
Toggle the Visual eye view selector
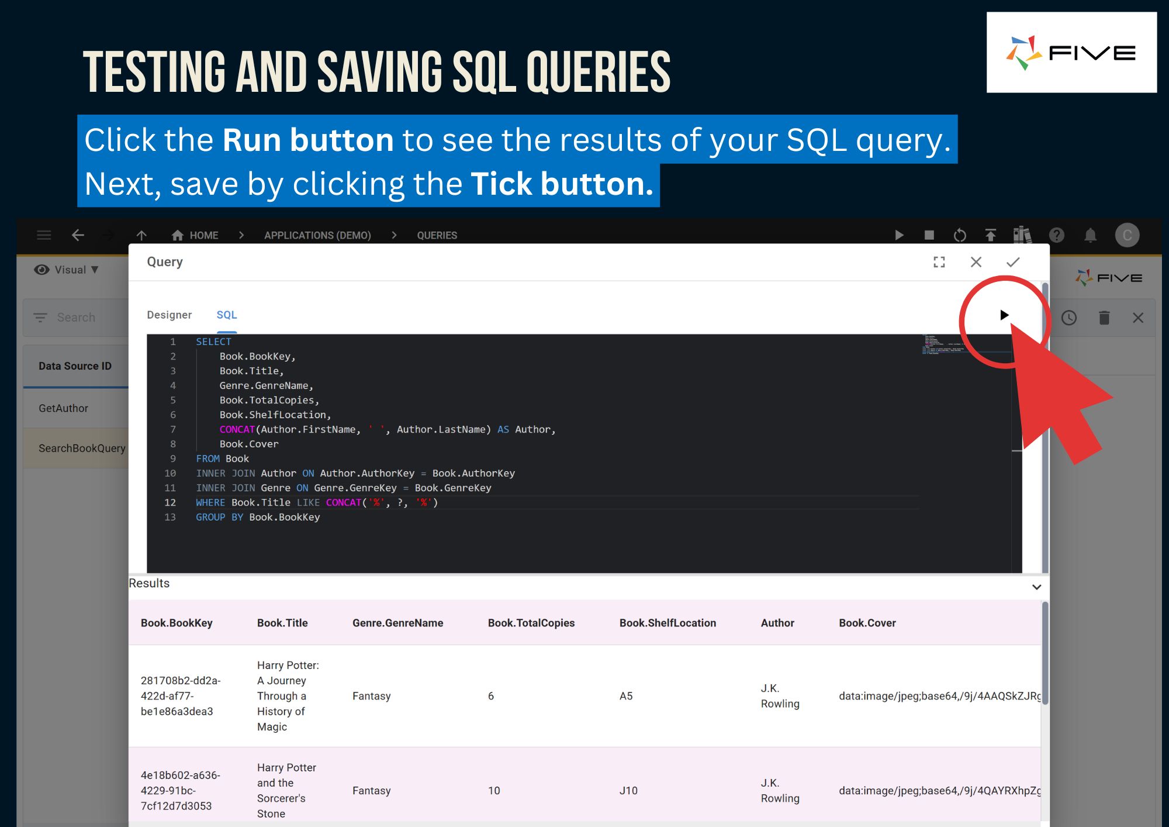[x=42, y=270]
